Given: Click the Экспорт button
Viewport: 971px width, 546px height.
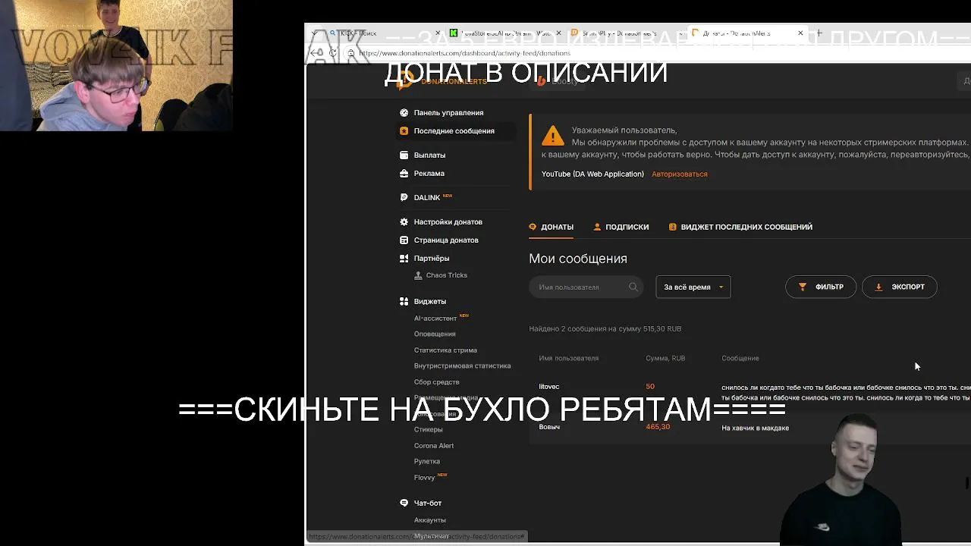Looking at the screenshot, I should pos(899,287).
